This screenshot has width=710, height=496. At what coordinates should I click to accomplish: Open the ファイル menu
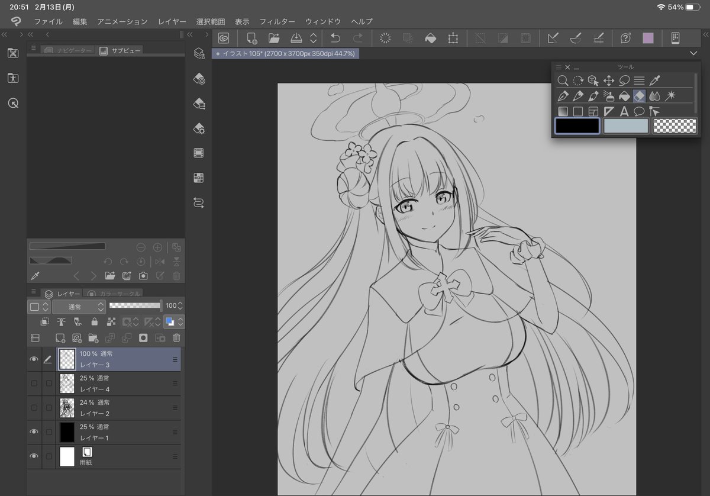pos(47,21)
